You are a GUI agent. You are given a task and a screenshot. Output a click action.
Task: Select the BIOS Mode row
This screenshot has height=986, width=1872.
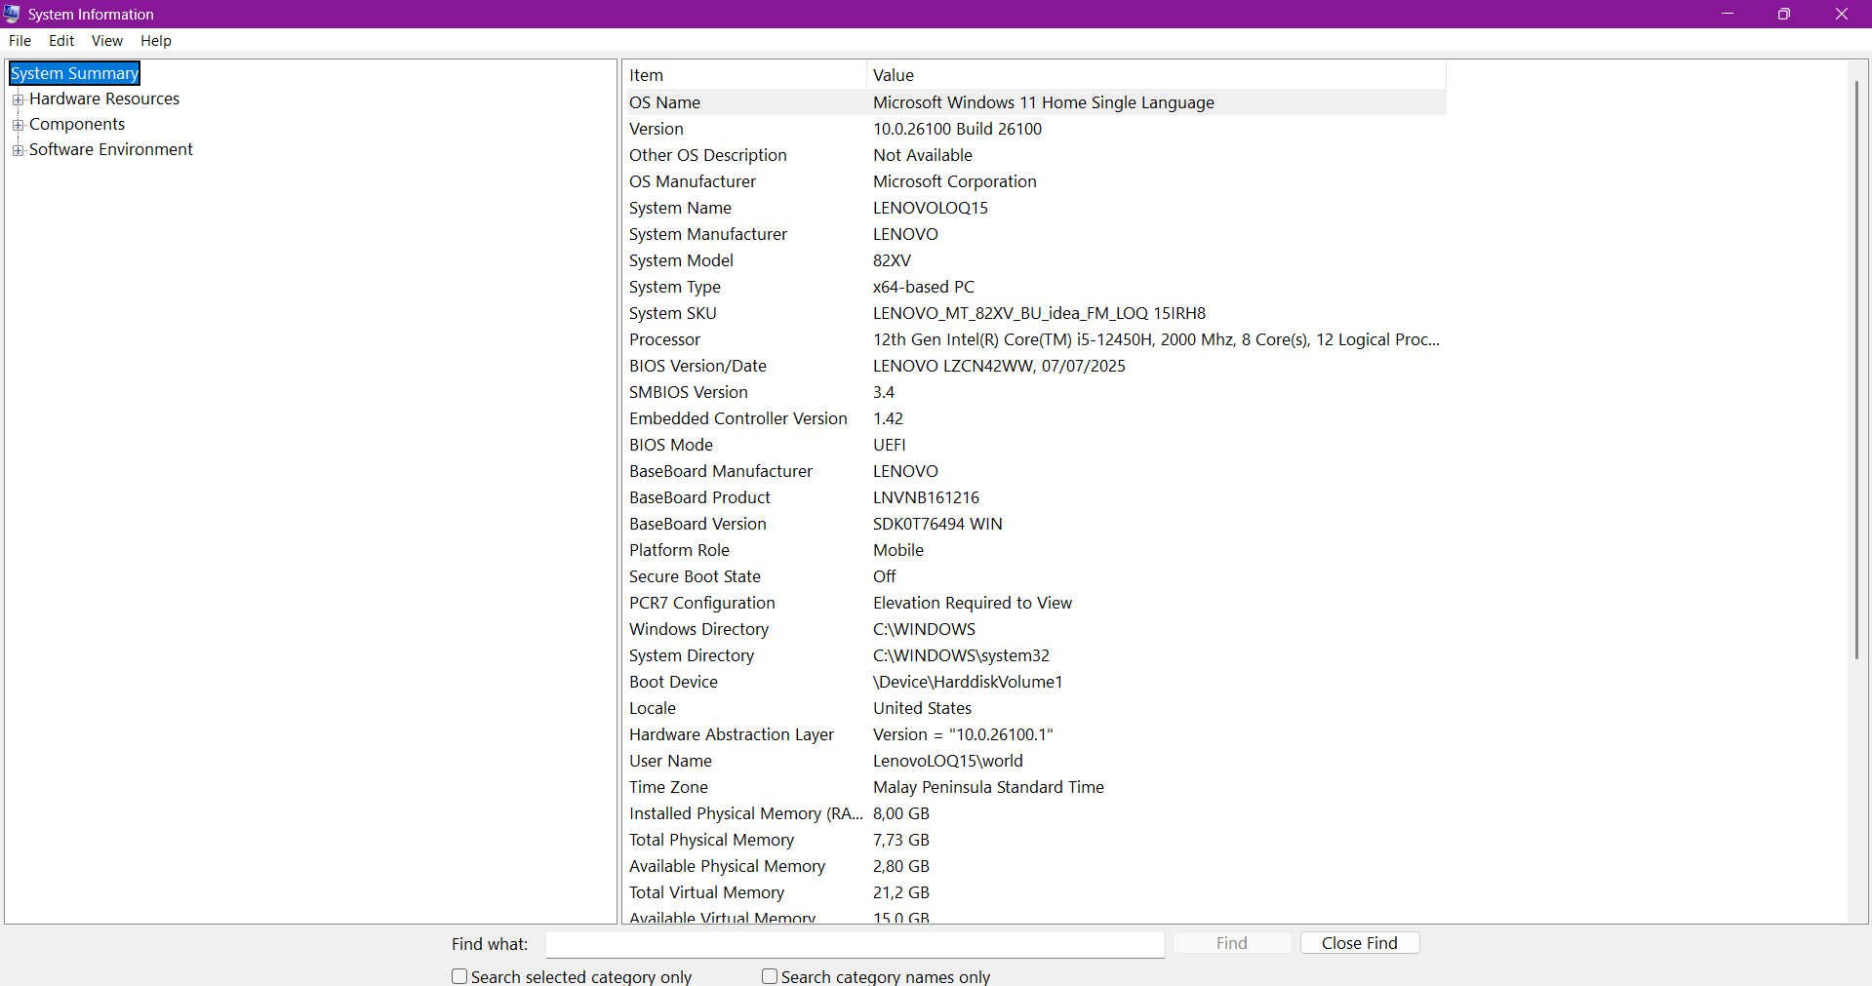1034,445
